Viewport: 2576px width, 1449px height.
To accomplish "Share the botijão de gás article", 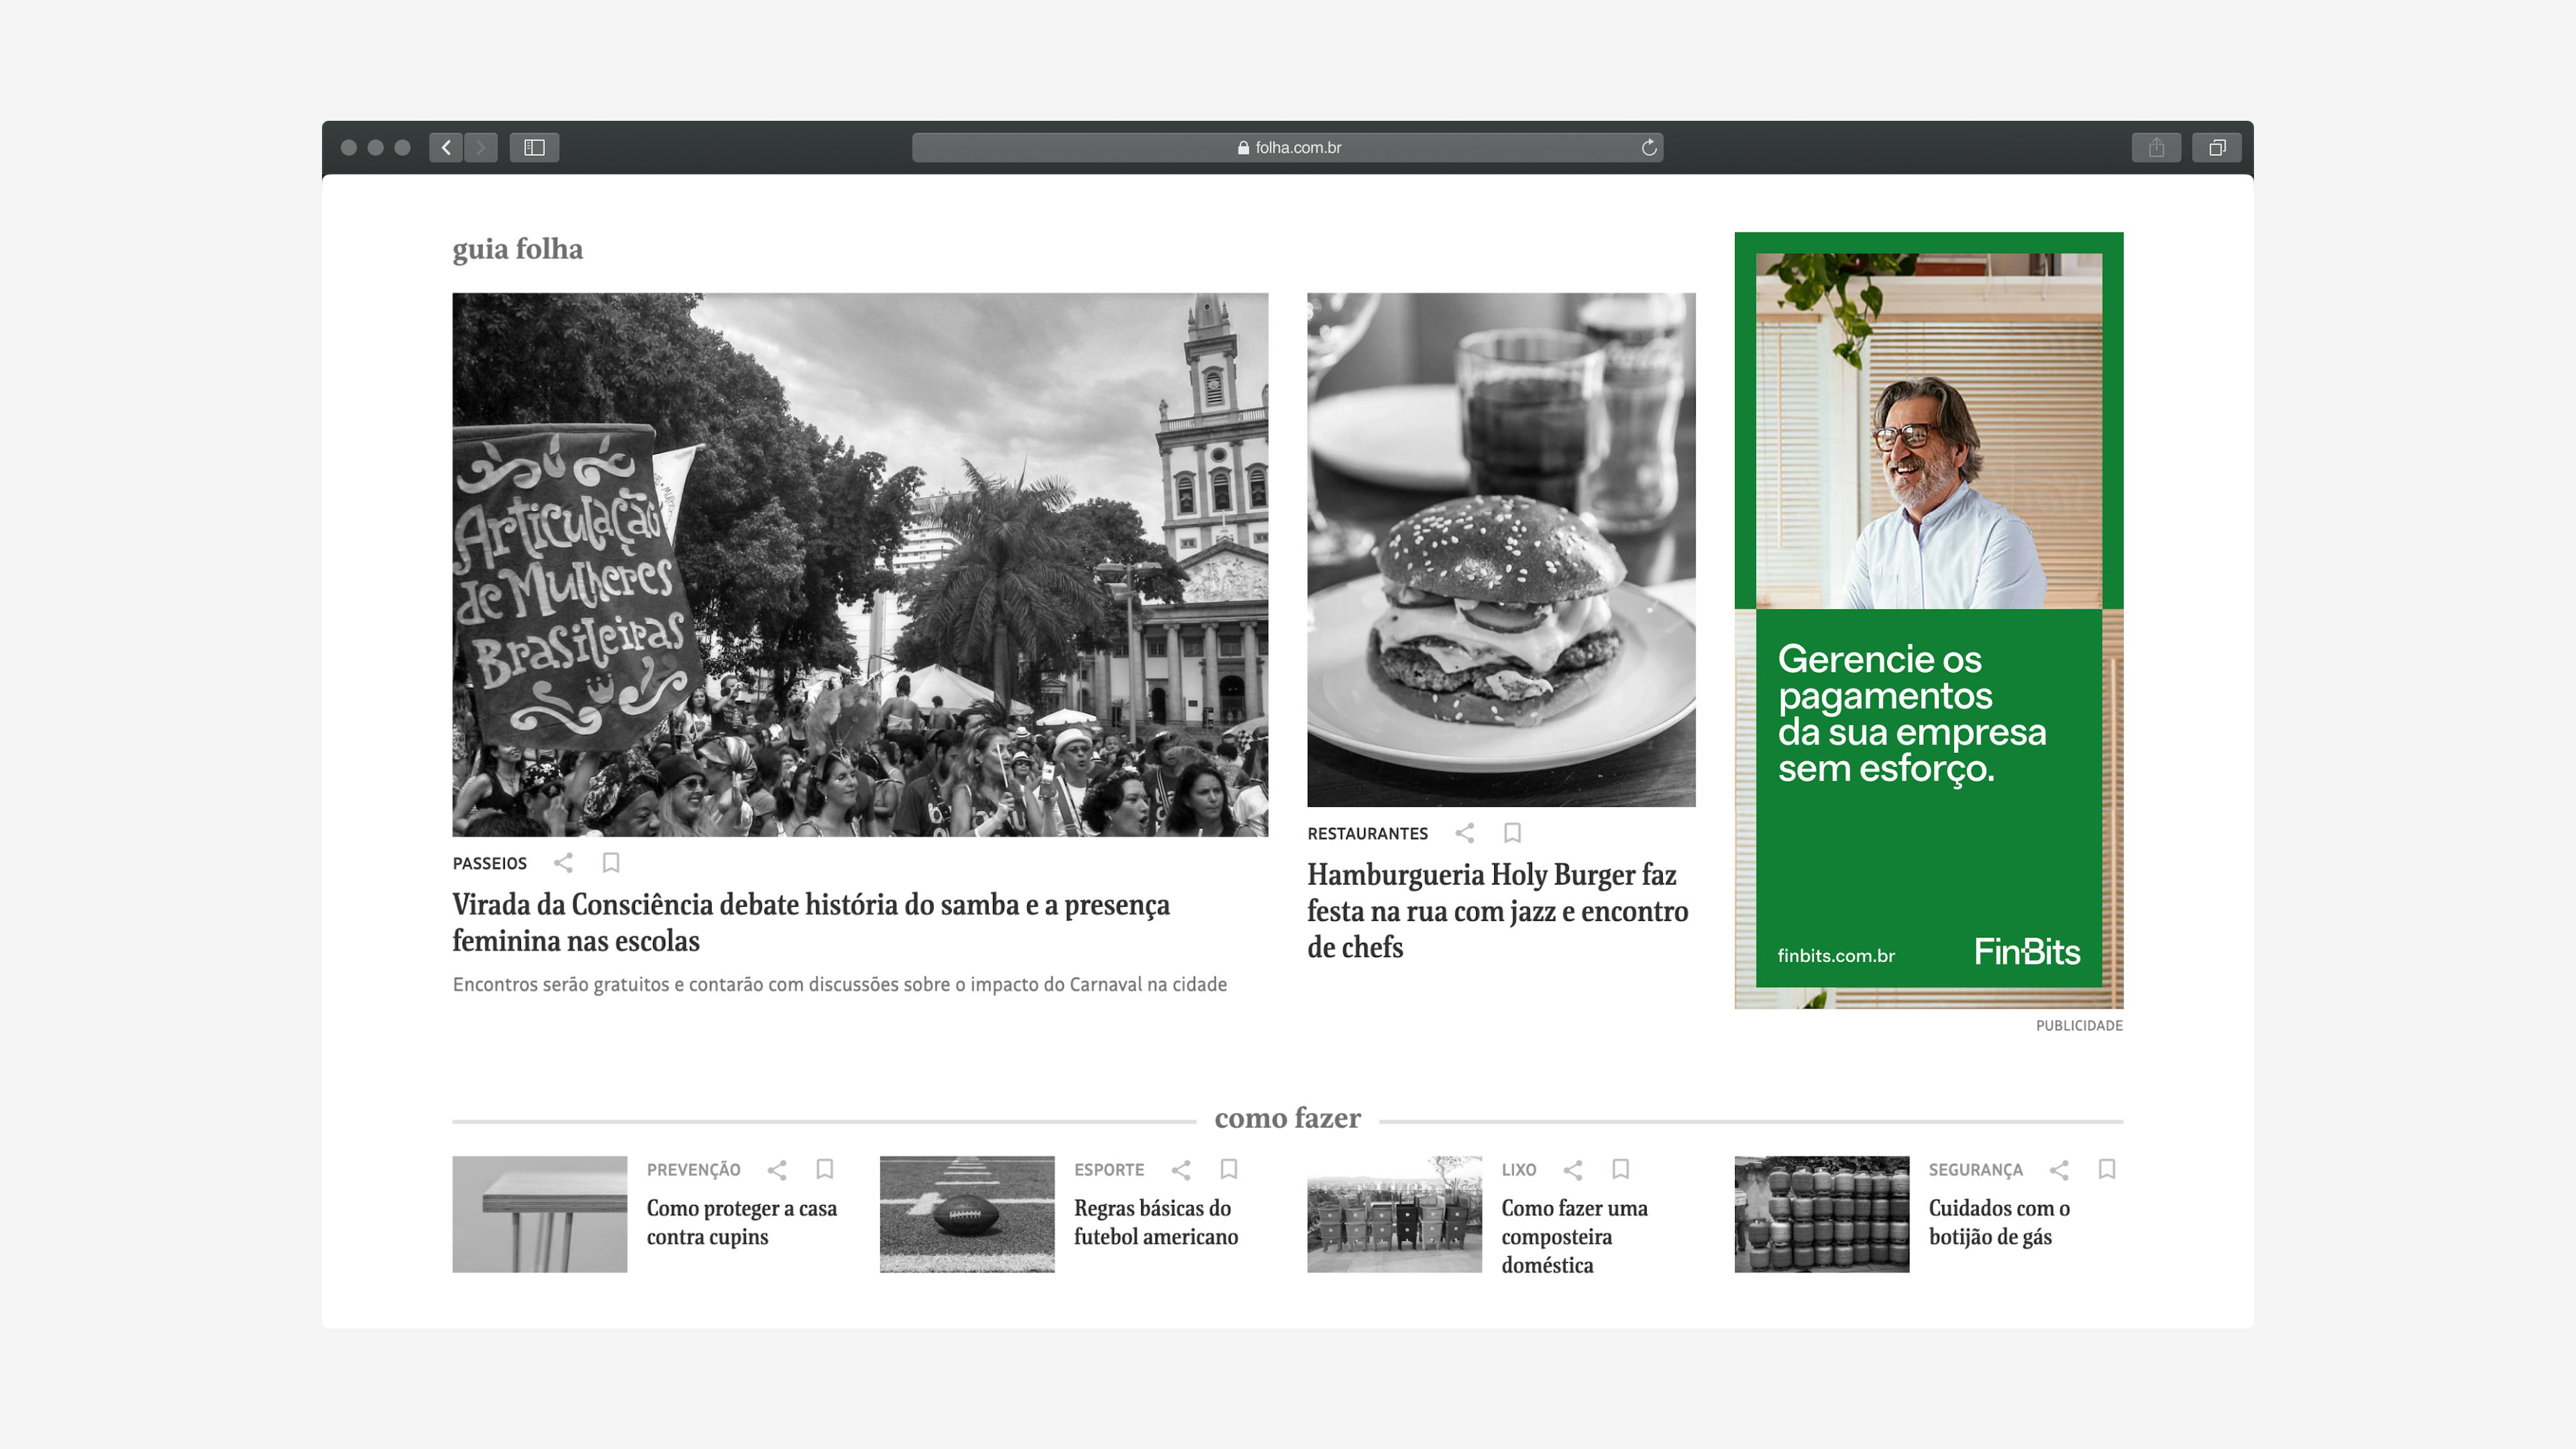I will (2059, 1169).
